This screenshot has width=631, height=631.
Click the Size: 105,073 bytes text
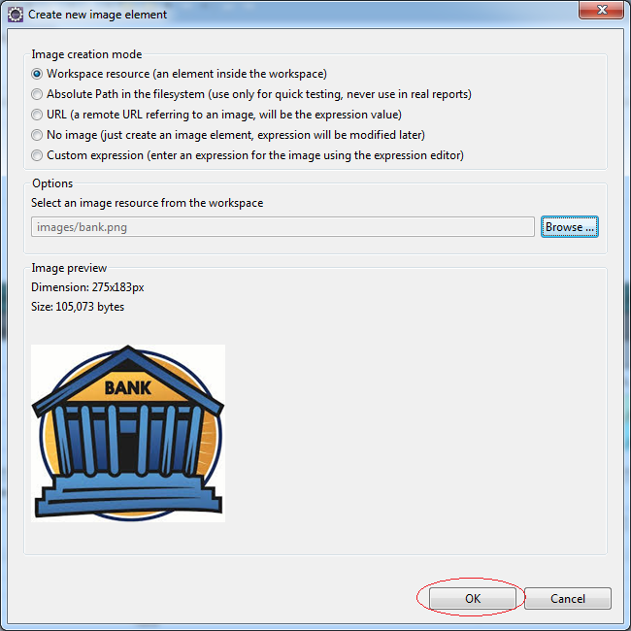pos(78,307)
